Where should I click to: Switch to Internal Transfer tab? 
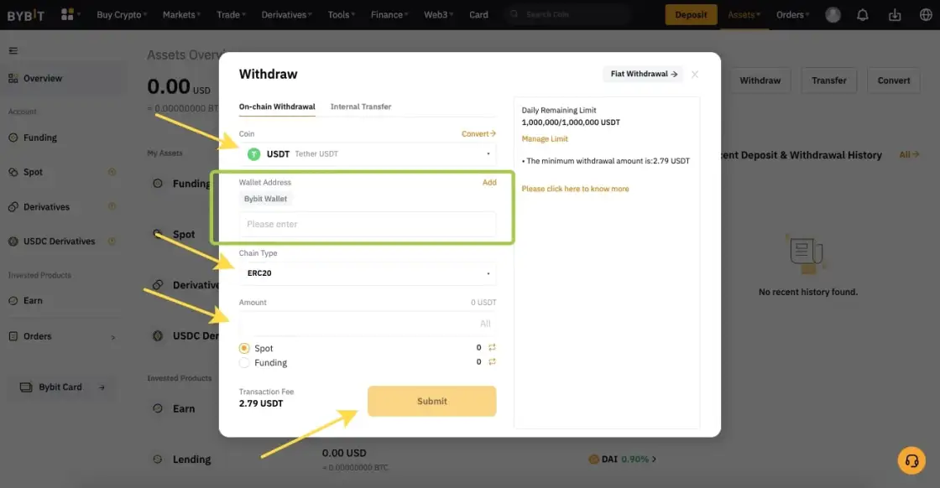[x=361, y=106]
